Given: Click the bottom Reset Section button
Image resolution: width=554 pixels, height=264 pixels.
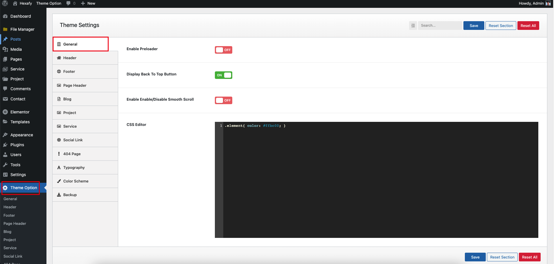Looking at the screenshot, I should (x=502, y=257).
